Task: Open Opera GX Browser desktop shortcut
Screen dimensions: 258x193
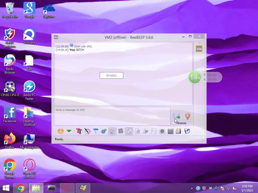Action: (x=29, y=169)
